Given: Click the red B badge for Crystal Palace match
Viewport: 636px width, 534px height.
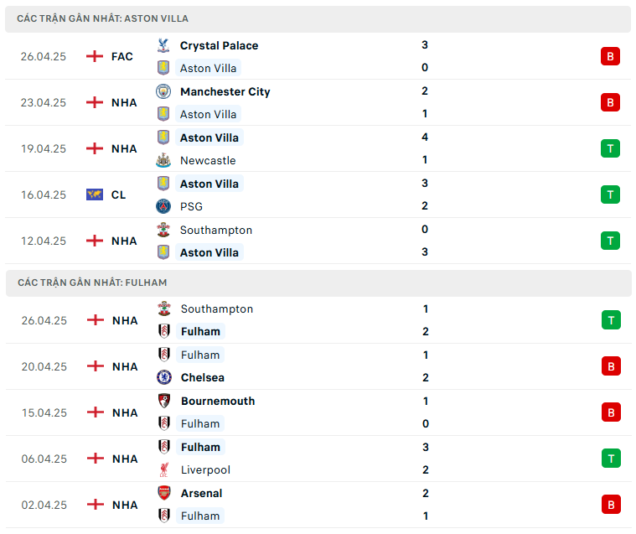Looking at the screenshot, I should coord(610,56).
